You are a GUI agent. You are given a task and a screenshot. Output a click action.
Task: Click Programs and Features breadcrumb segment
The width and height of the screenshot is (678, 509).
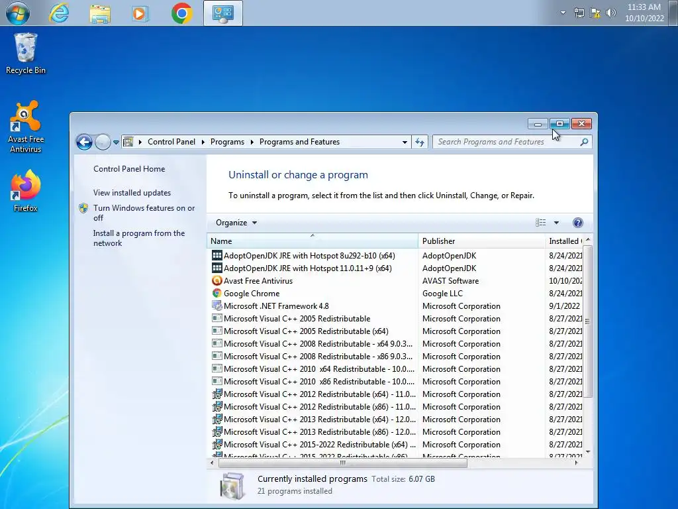[299, 142]
